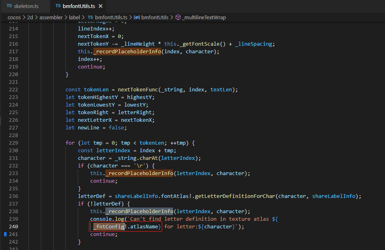Open the _multilineTextWrap breadcrumb
Image resolution: width=385 pixels, height=250 pixels.
[204, 18]
